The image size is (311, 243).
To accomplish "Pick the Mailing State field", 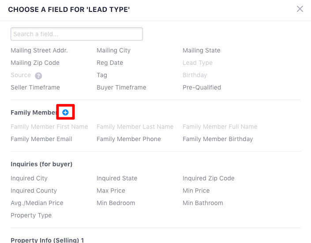I will coord(202,50).
